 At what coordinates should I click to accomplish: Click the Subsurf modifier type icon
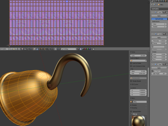(x=155, y=12)
